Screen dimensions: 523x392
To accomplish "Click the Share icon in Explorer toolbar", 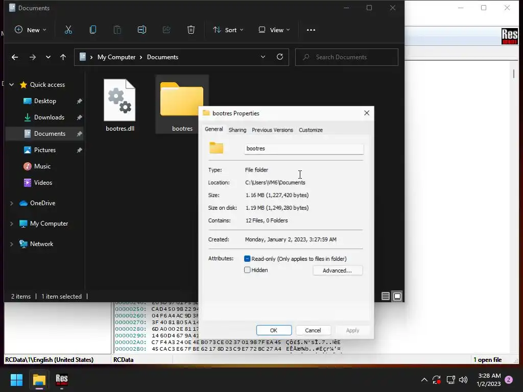I will tap(167, 30).
